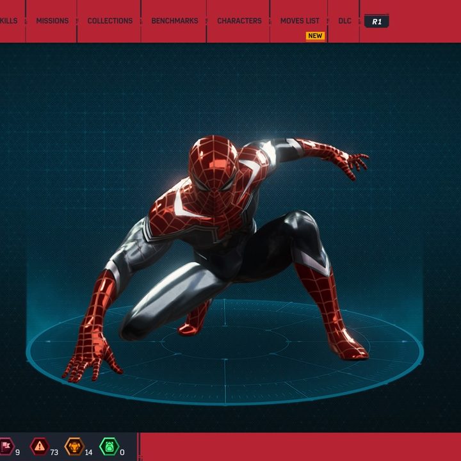
Task: Switch to the partly visible Skills tab
Action: click(8, 21)
